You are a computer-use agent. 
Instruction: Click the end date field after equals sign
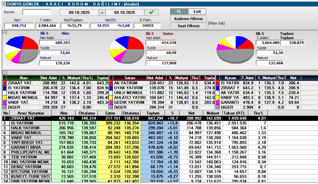coord(125,12)
